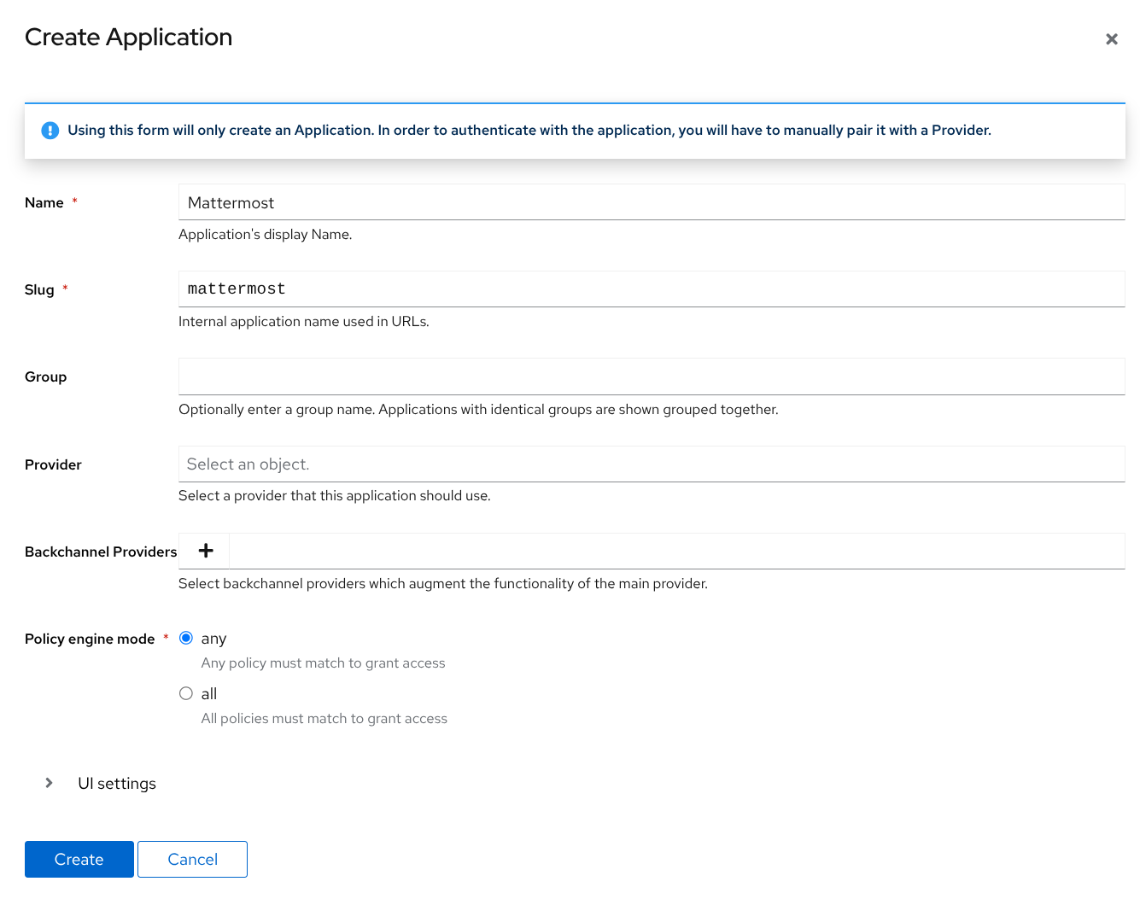Image resolution: width=1140 pixels, height=899 pixels.
Task: Click 'All policies must match to grant access'
Action: pos(324,719)
